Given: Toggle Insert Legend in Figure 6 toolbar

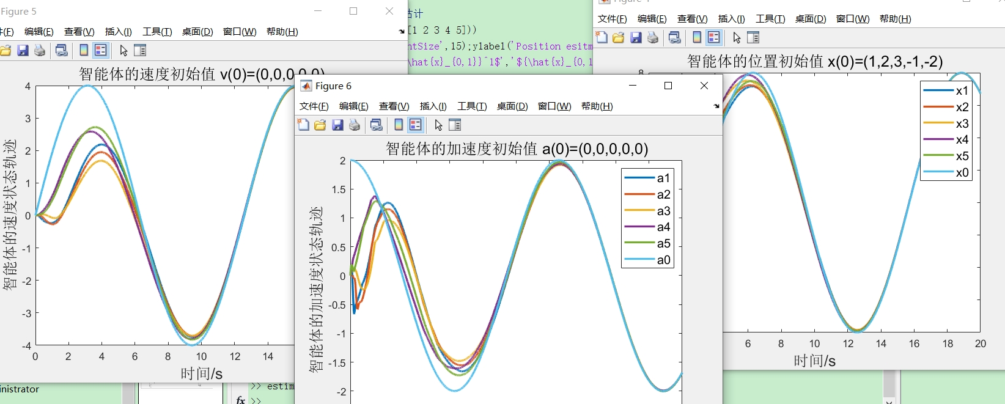Looking at the screenshot, I should pyautogui.click(x=416, y=125).
